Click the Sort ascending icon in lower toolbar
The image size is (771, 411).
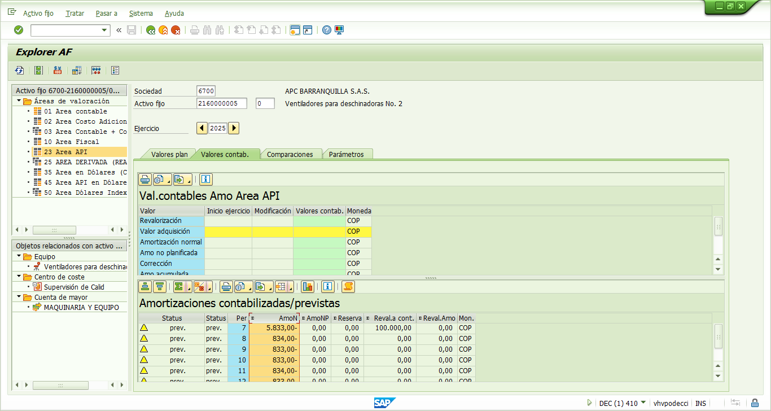(145, 286)
